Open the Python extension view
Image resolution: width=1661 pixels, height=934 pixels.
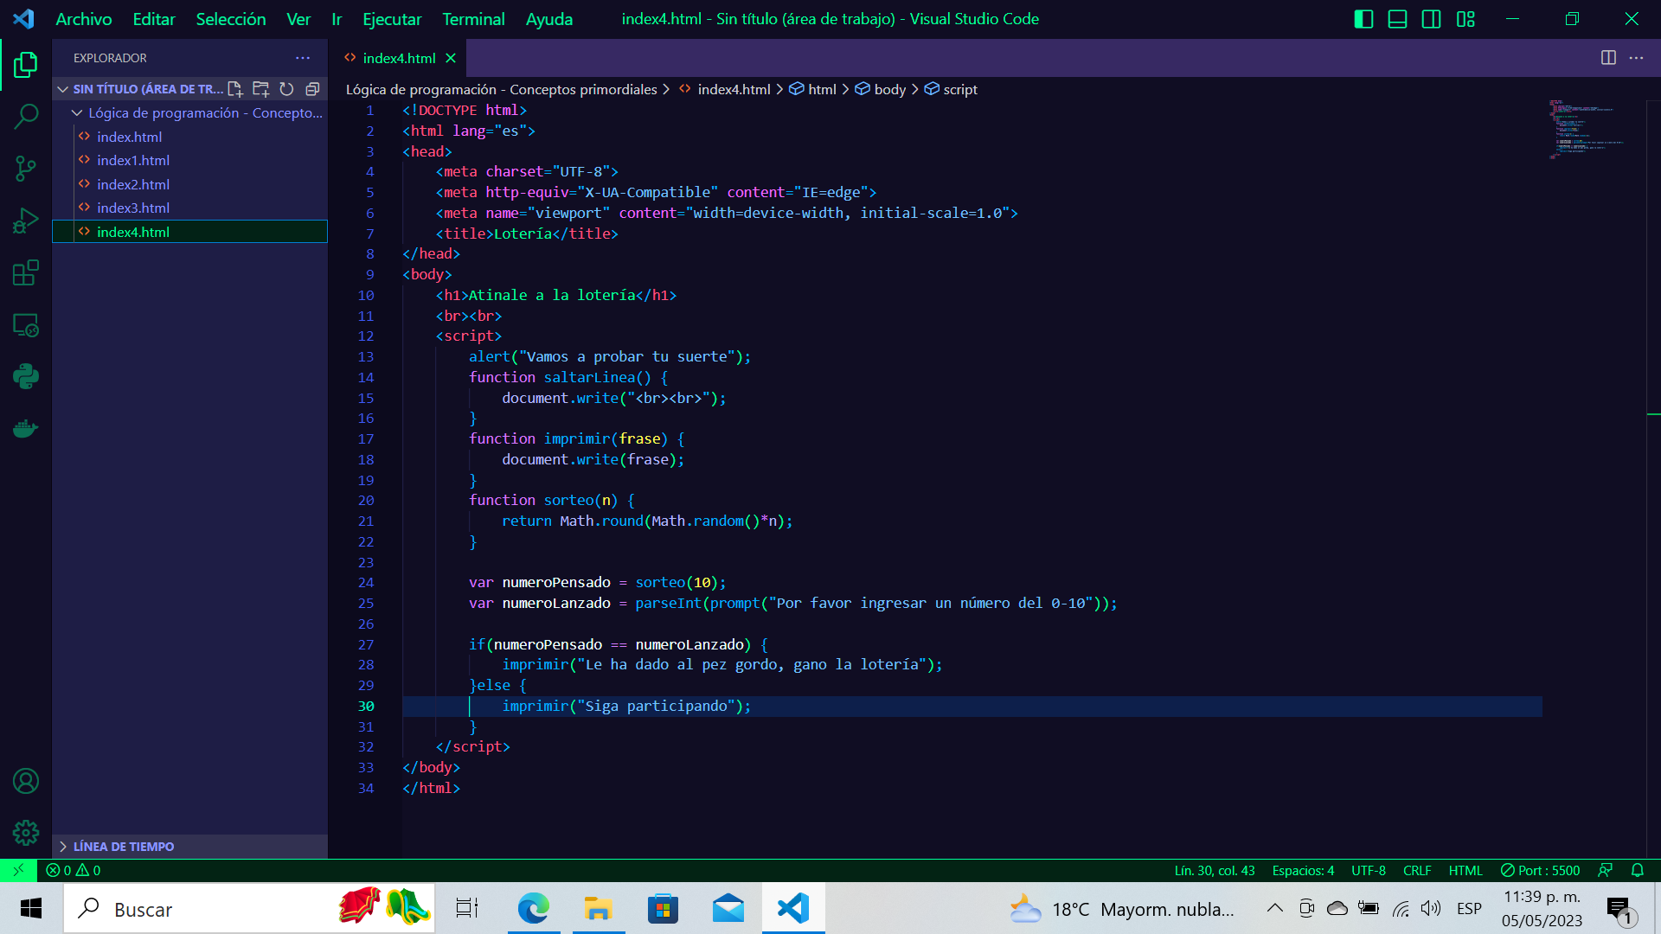[26, 376]
